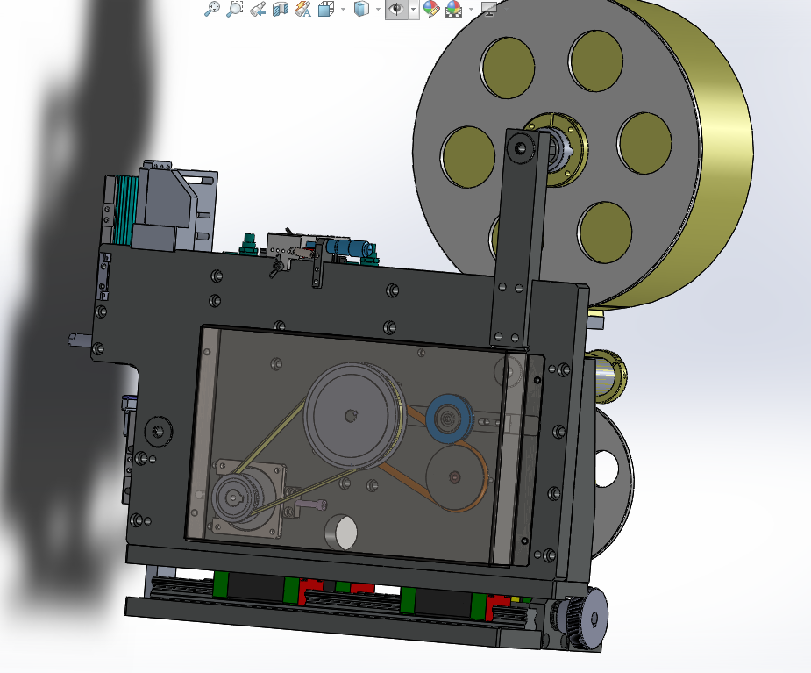Expand the Hide/Show Items dropdown arrow
The image size is (811, 673).
[x=413, y=9]
